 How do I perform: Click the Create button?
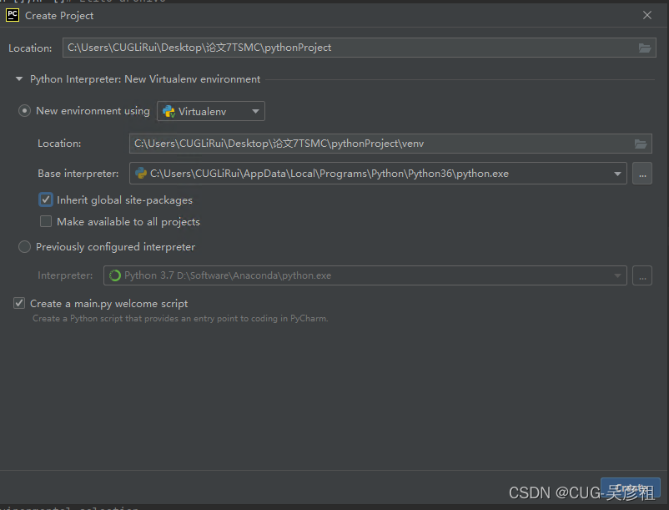tap(631, 487)
